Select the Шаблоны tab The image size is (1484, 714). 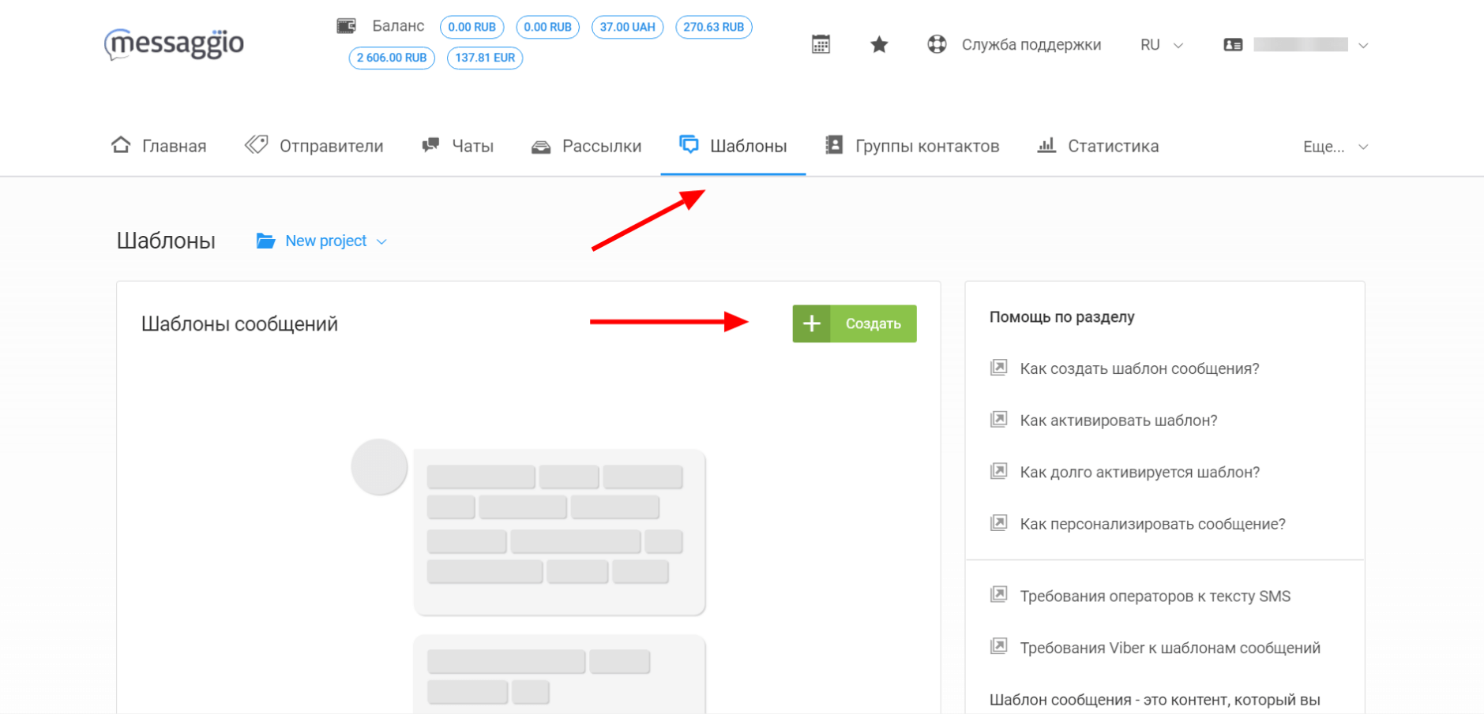click(733, 146)
